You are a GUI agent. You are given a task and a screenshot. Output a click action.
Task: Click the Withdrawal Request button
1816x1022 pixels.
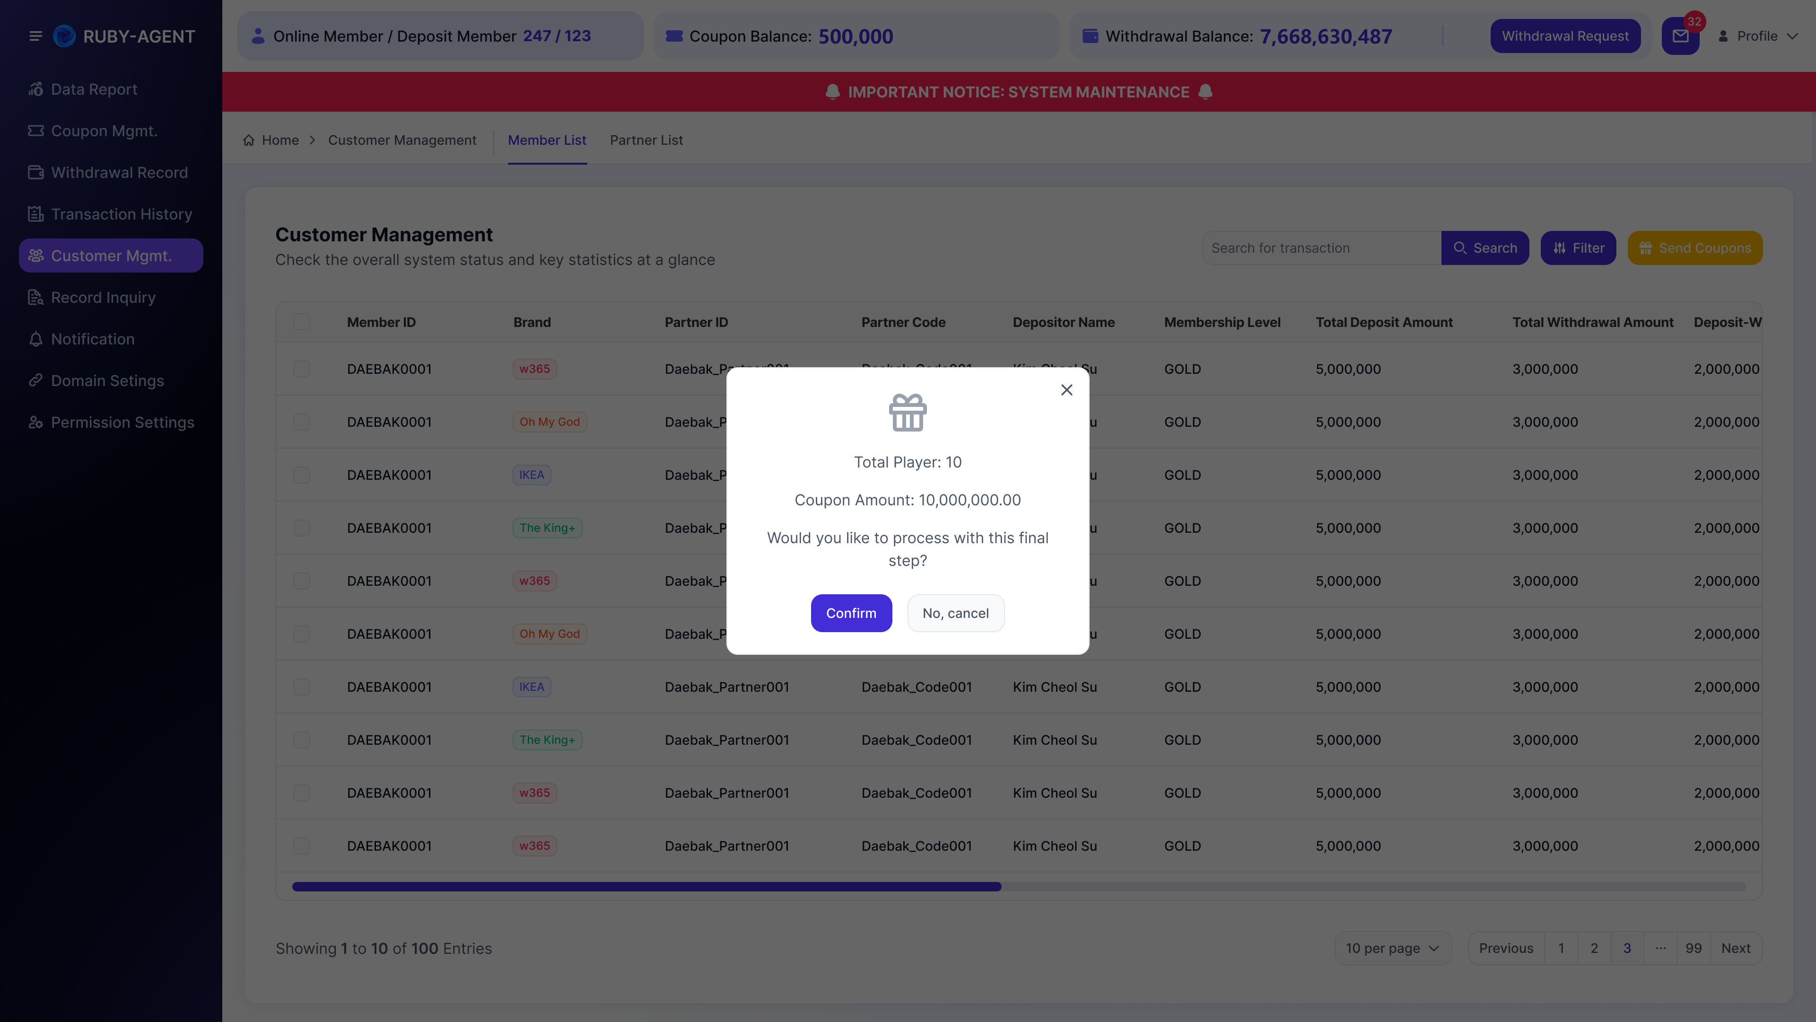1565,36
